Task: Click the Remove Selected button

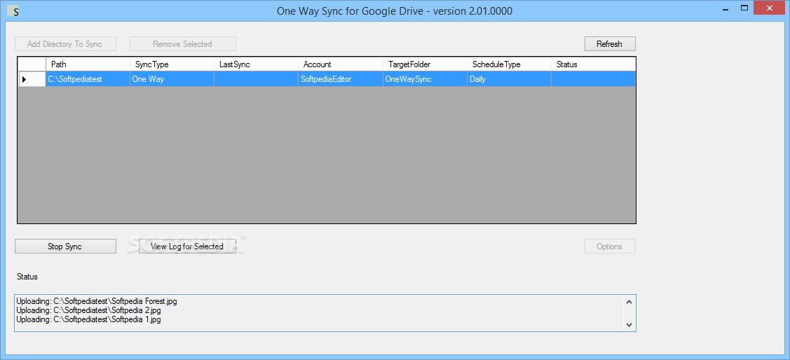Action: pos(182,44)
